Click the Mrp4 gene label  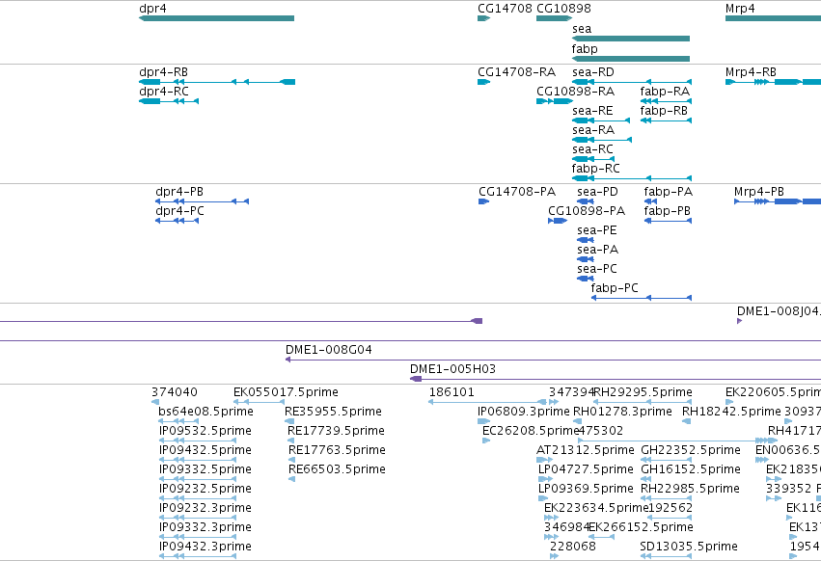point(740,9)
